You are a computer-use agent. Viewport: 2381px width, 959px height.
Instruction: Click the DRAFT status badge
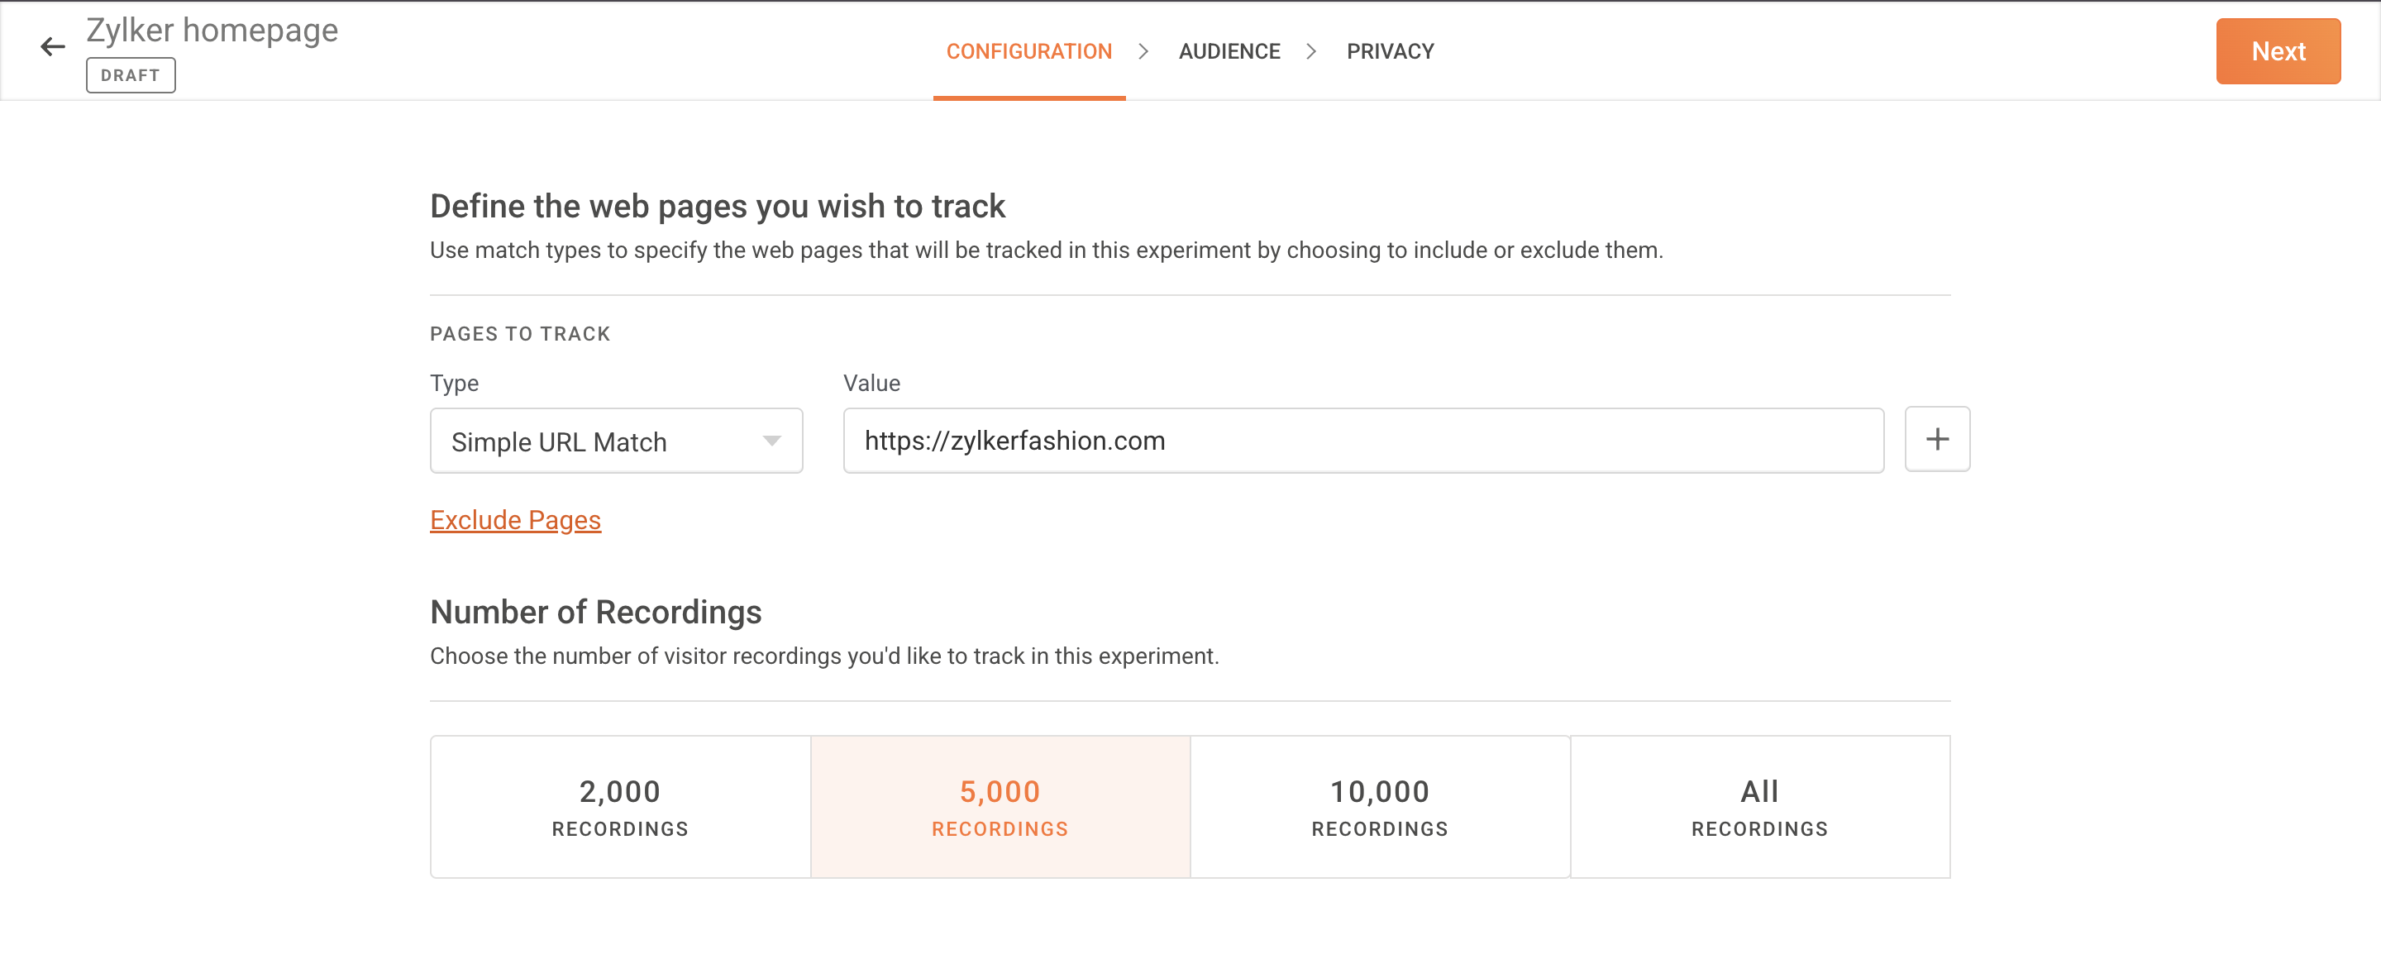coord(131,75)
